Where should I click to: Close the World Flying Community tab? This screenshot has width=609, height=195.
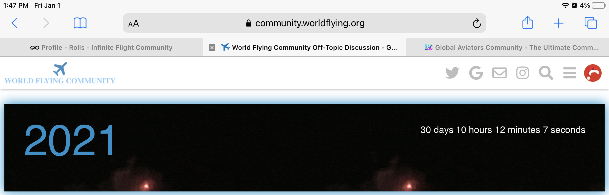(x=212, y=48)
